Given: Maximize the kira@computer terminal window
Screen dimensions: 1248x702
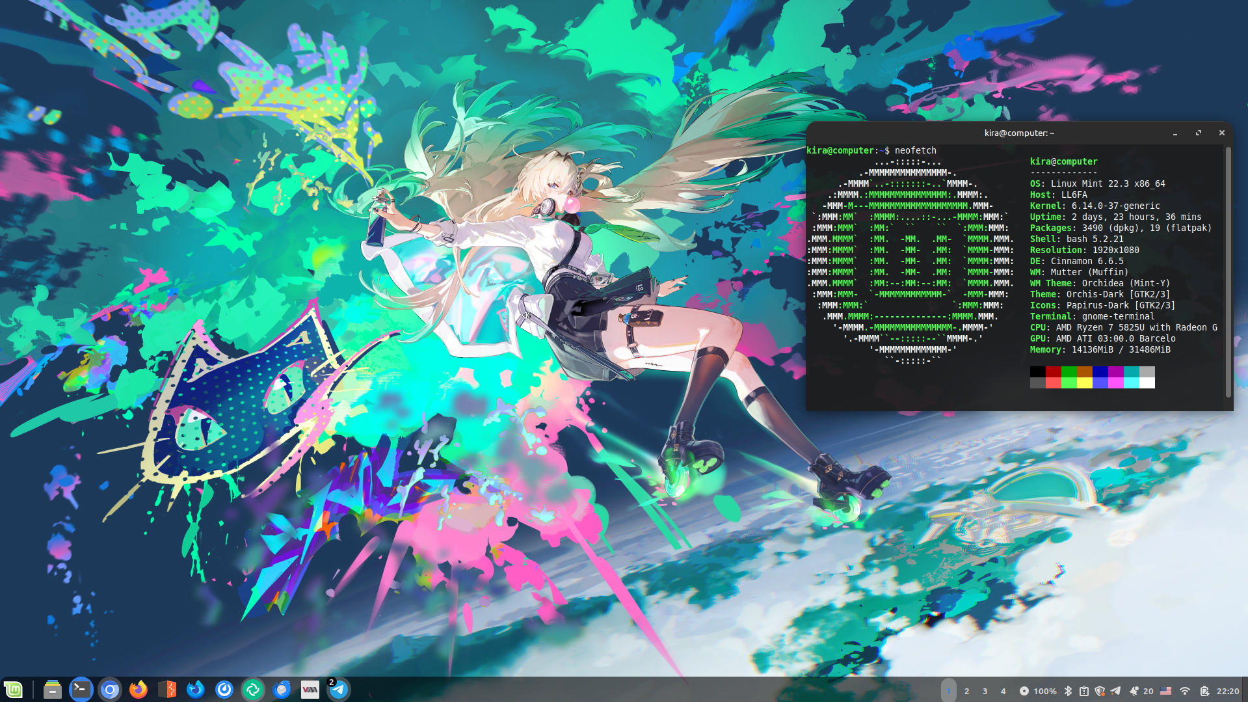Looking at the screenshot, I should tap(1199, 133).
